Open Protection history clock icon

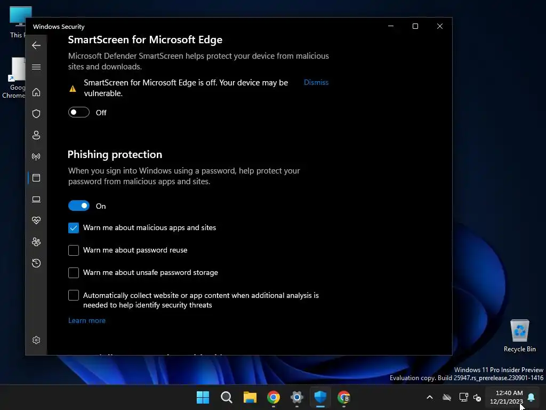pos(36,263)
